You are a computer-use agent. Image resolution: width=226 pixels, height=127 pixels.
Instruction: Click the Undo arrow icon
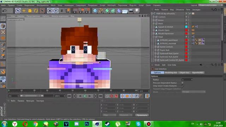click(x=5, y=11)
